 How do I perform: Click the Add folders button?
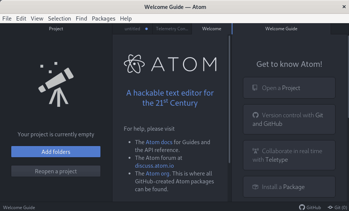pos(56,152)
